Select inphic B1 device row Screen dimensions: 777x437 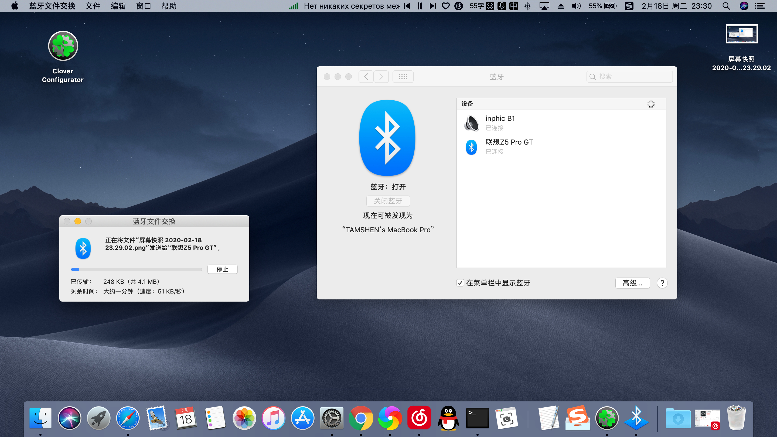pyautogui.click(x=561, y=123)
